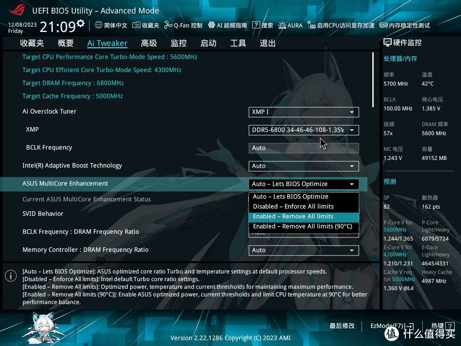The width and height of the screenshot is (461, 346).
Task: Select Memory Controller : DRAM Frequency Ratio label
Action: pos(85,250)
